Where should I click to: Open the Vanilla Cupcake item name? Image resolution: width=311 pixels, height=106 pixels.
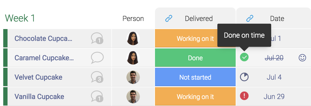coord(39,97)
